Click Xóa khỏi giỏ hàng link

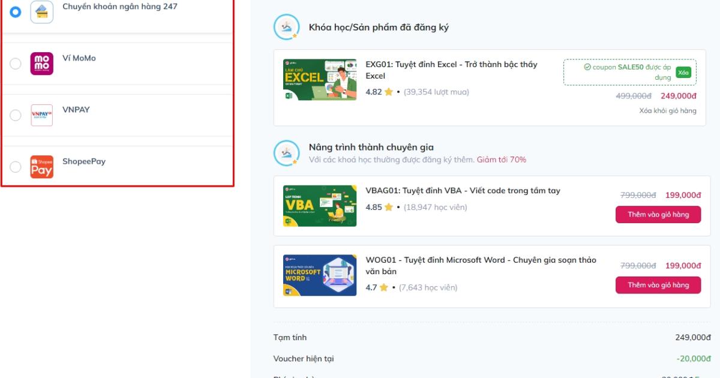coord(668,110)
